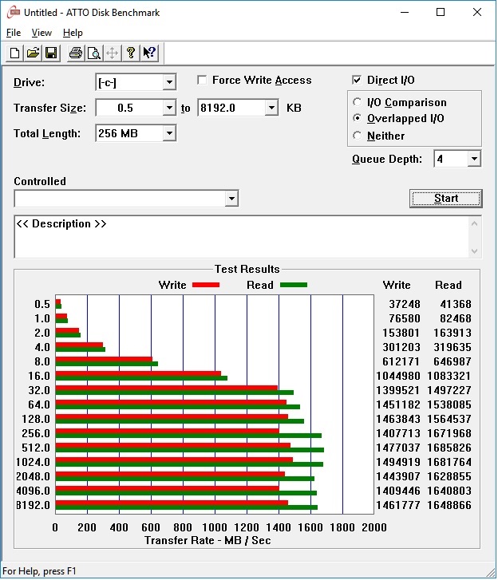Open the Drive dropdown showing [-c-]
The image size is (498, 580).
click(x=169, y=82)
